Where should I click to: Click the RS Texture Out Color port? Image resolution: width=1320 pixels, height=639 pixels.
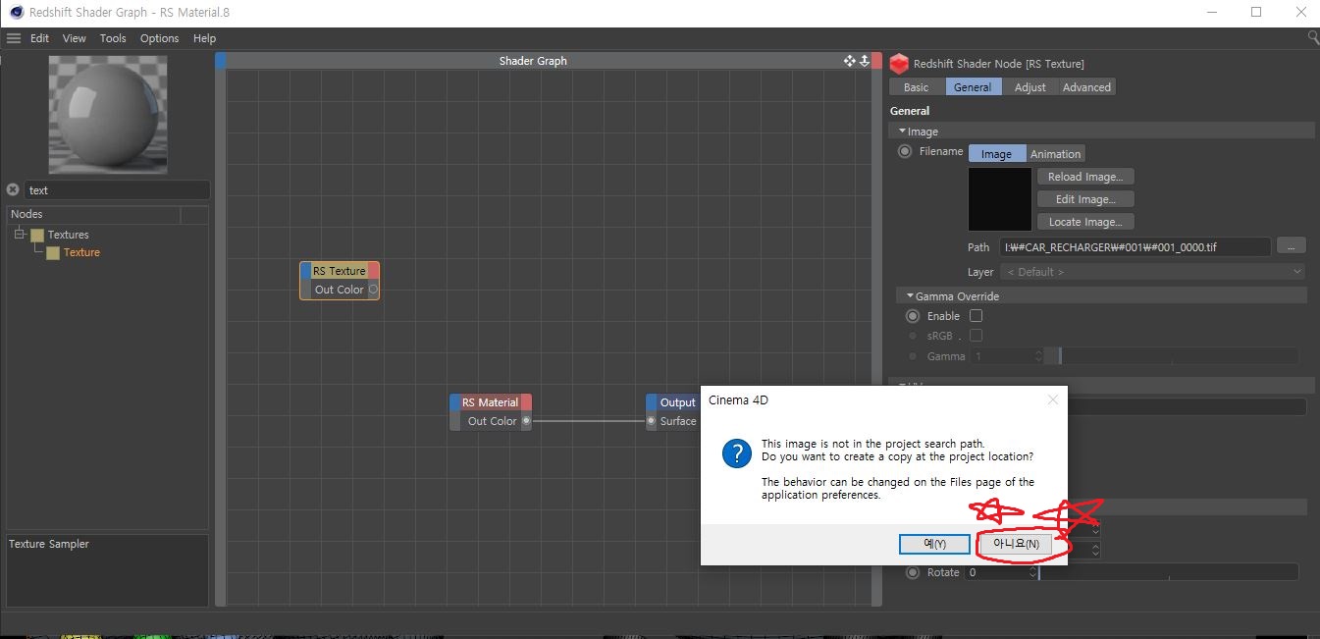pos(373,290)
